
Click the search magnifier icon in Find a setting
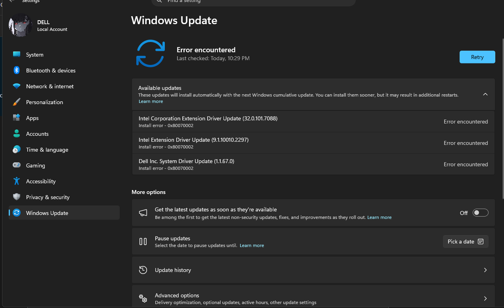tap(159, 1)
